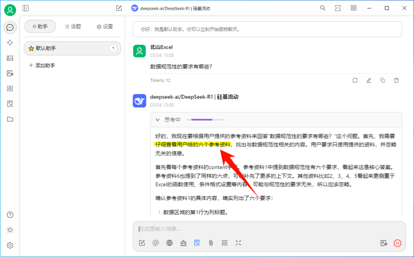Open the mini apps grid in the title bar
This screenshot has height=257, width=414.
click(x=353, y=8)
